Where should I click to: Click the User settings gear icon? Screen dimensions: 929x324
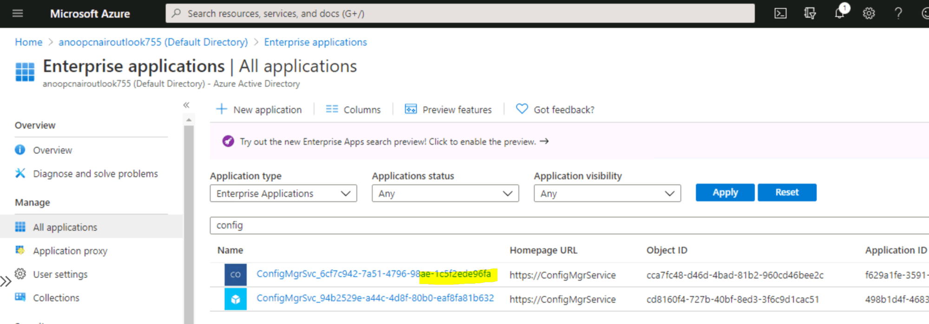(x=20, y=273)
